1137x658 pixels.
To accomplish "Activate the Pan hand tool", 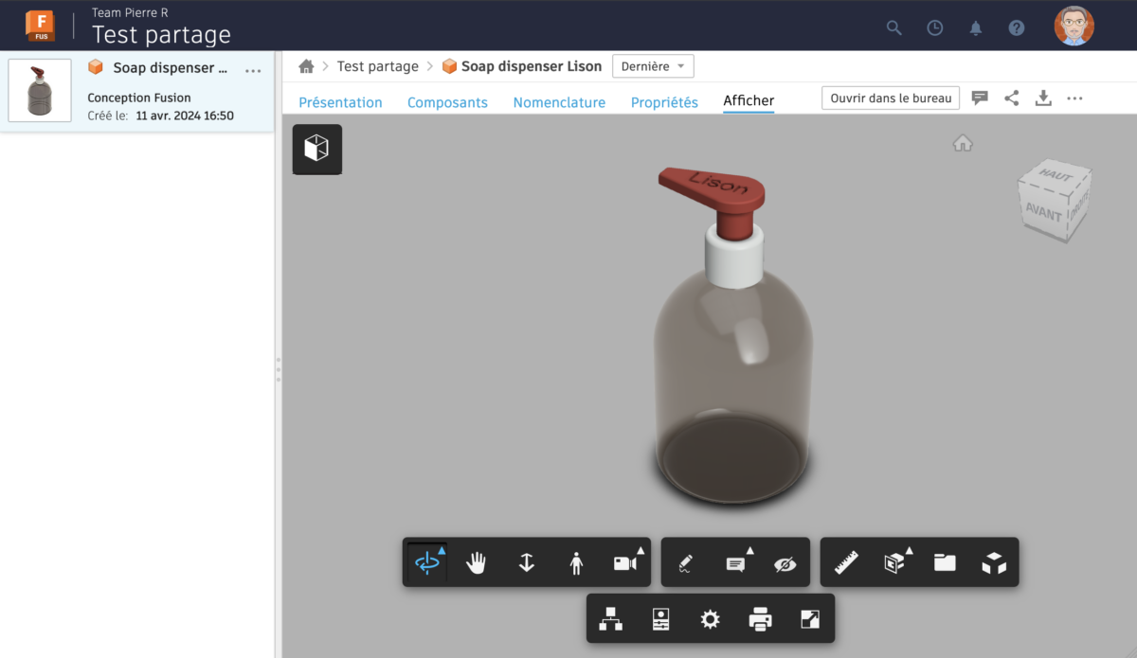I will (x=477, y=562).
